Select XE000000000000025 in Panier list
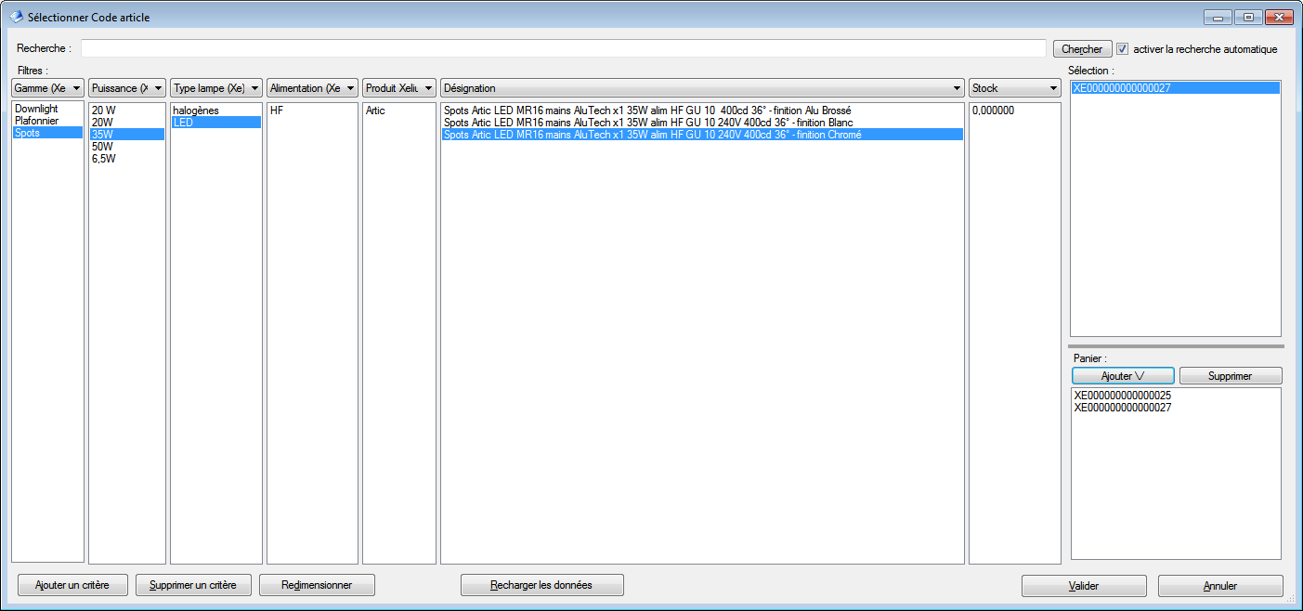 coord(1176,396)
